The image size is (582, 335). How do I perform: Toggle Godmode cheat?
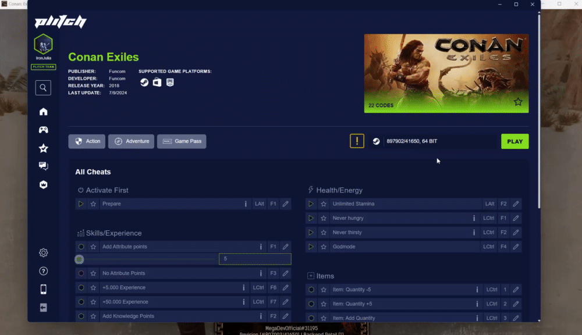[311, 247]
